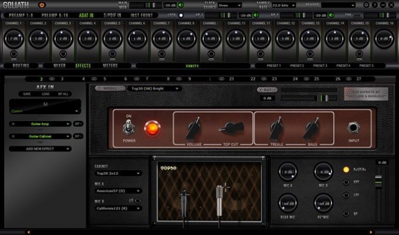399x235 pixels.
Task: Click the cabinet output level fader
Action: coord(378,181)
